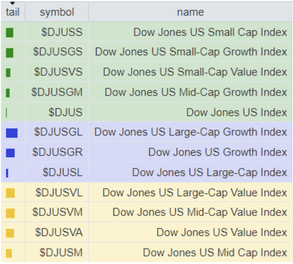
Task: Open Dow Jones US Small Cap Index
Action: pyautogui.click(x=210, y=32)
